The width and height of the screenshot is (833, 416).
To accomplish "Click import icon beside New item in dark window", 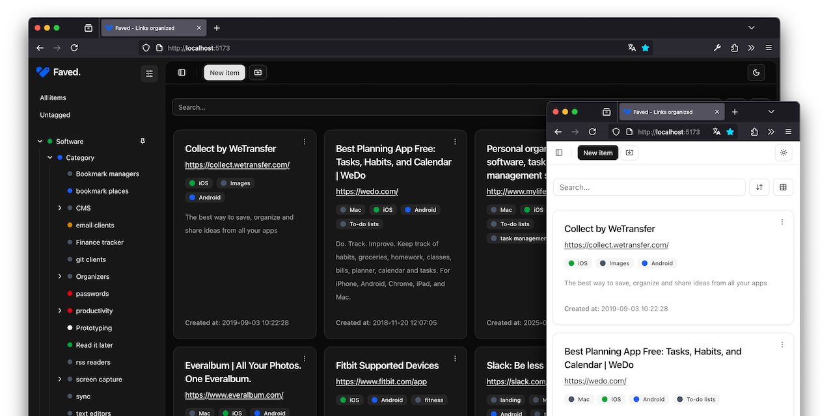I will pyautogui.click(x=258, y=73).
